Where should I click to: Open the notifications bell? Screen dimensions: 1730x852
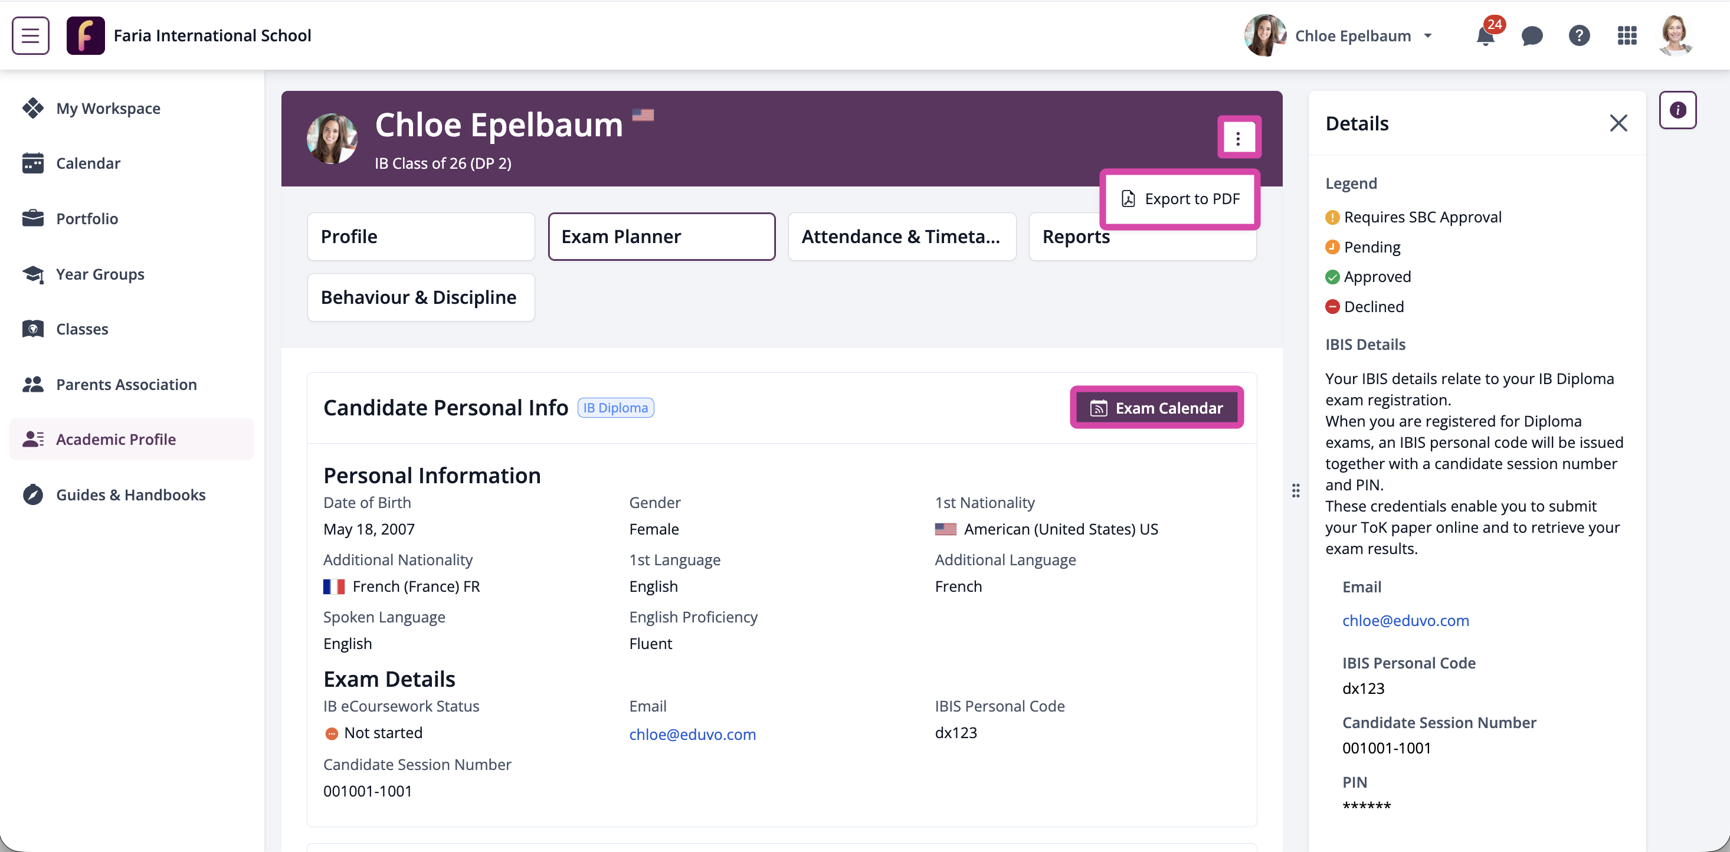point(1486,35)
